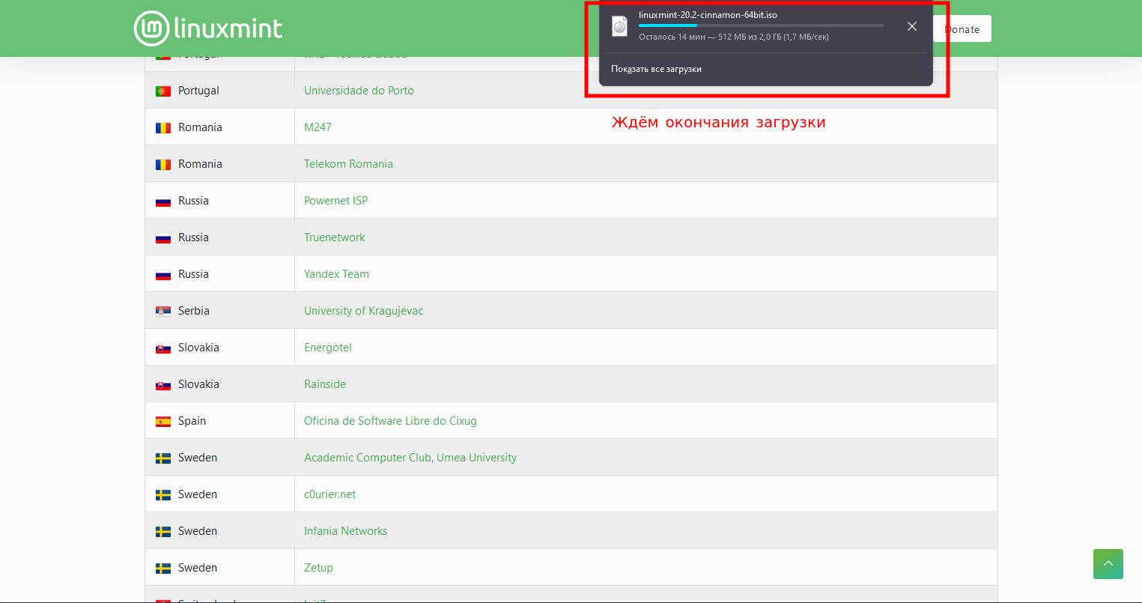
Task: Open University of Kragujevac mirror
Action: (363, 311)
